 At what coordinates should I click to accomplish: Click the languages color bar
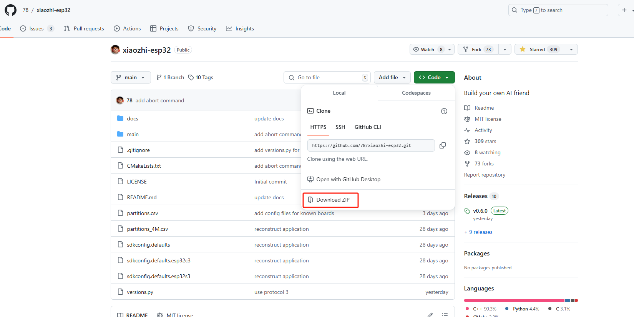click(521, 300)
